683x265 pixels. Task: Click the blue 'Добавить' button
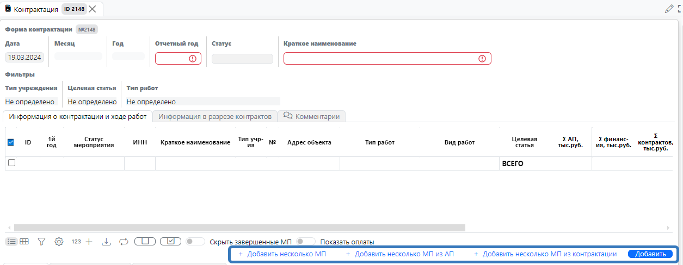(650, 254)
